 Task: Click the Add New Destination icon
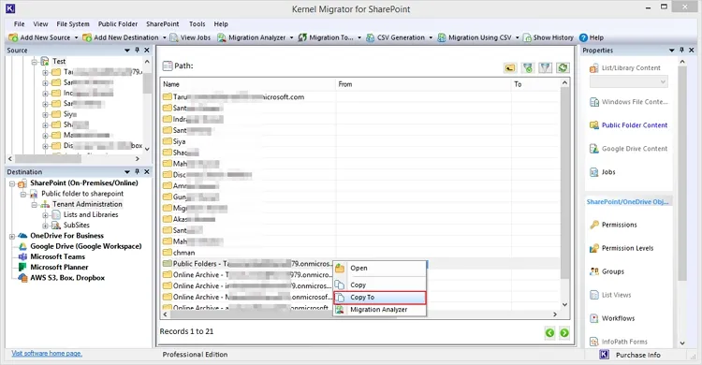pyautogui.click(x=87, y=37)
